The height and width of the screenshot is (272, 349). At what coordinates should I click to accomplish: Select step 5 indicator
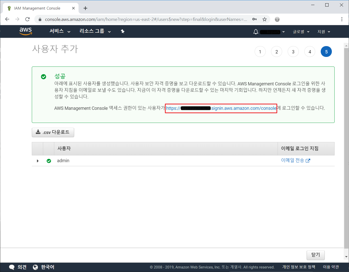click(x=326, y=52)
